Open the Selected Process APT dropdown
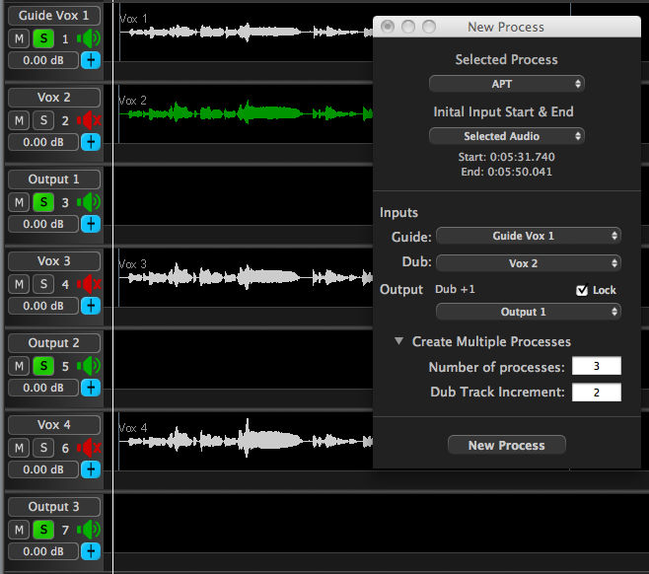This screenshot has height=574, width=649. coord(506,84)
